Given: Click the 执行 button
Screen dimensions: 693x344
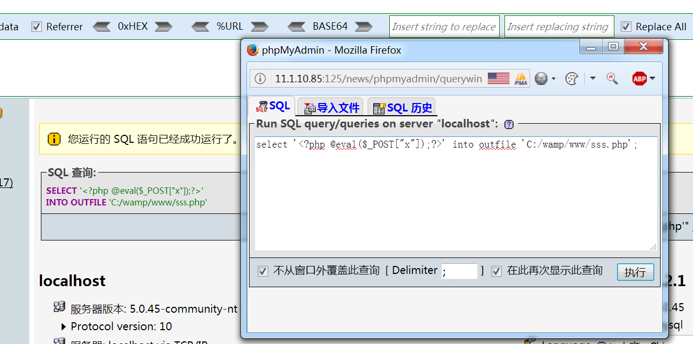Looking at the screenshot, I should point(635,272).
